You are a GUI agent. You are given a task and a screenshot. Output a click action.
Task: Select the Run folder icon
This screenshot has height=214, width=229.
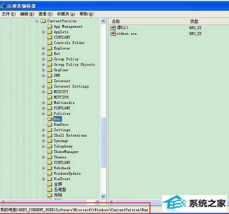pyautogui.click(x=50, y=119)
